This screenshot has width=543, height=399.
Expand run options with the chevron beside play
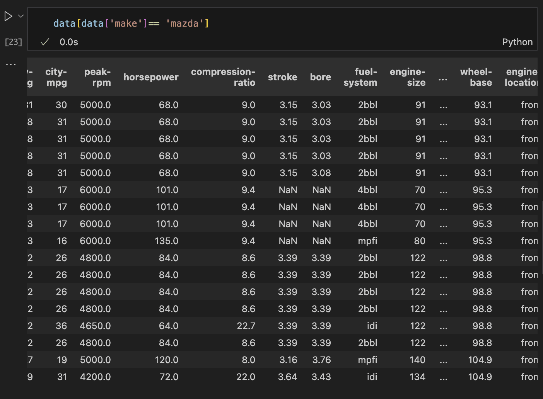coord(20,16)
